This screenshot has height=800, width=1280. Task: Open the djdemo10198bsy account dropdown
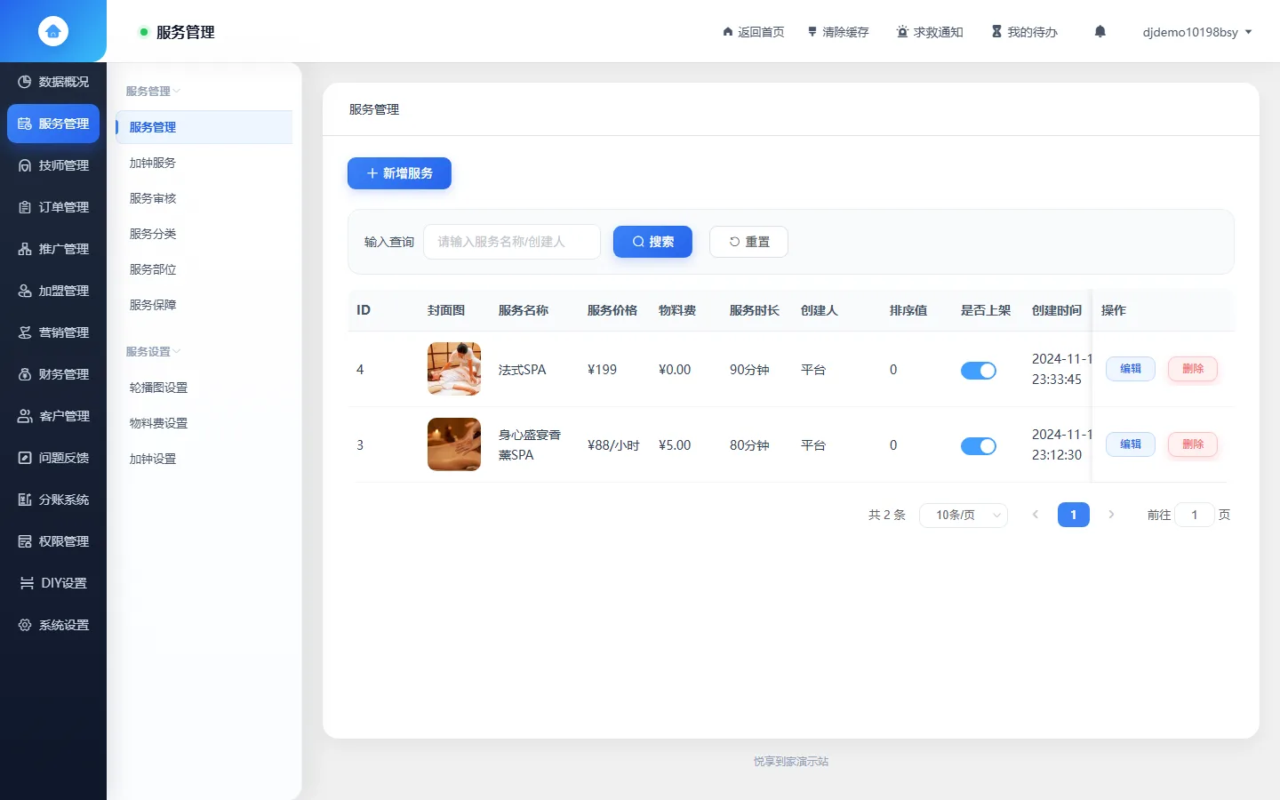1197,32
